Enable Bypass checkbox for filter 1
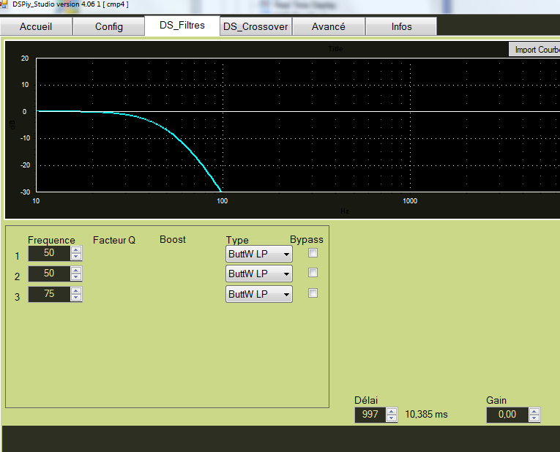560x452 pixels. click(313, 253)
